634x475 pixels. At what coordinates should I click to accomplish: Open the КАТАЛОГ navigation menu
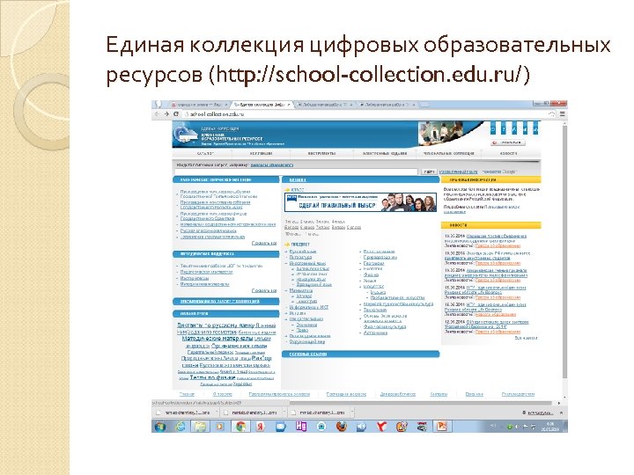tap(205, 153)
